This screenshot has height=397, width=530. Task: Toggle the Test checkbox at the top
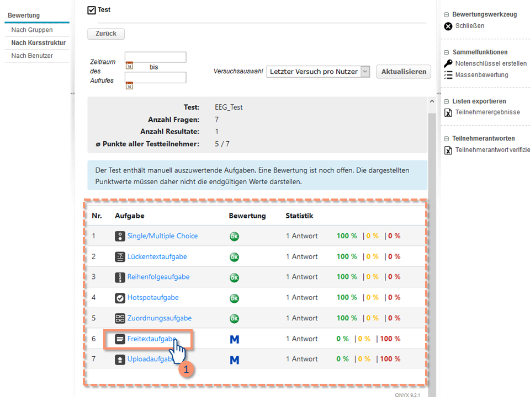(92, 10)
